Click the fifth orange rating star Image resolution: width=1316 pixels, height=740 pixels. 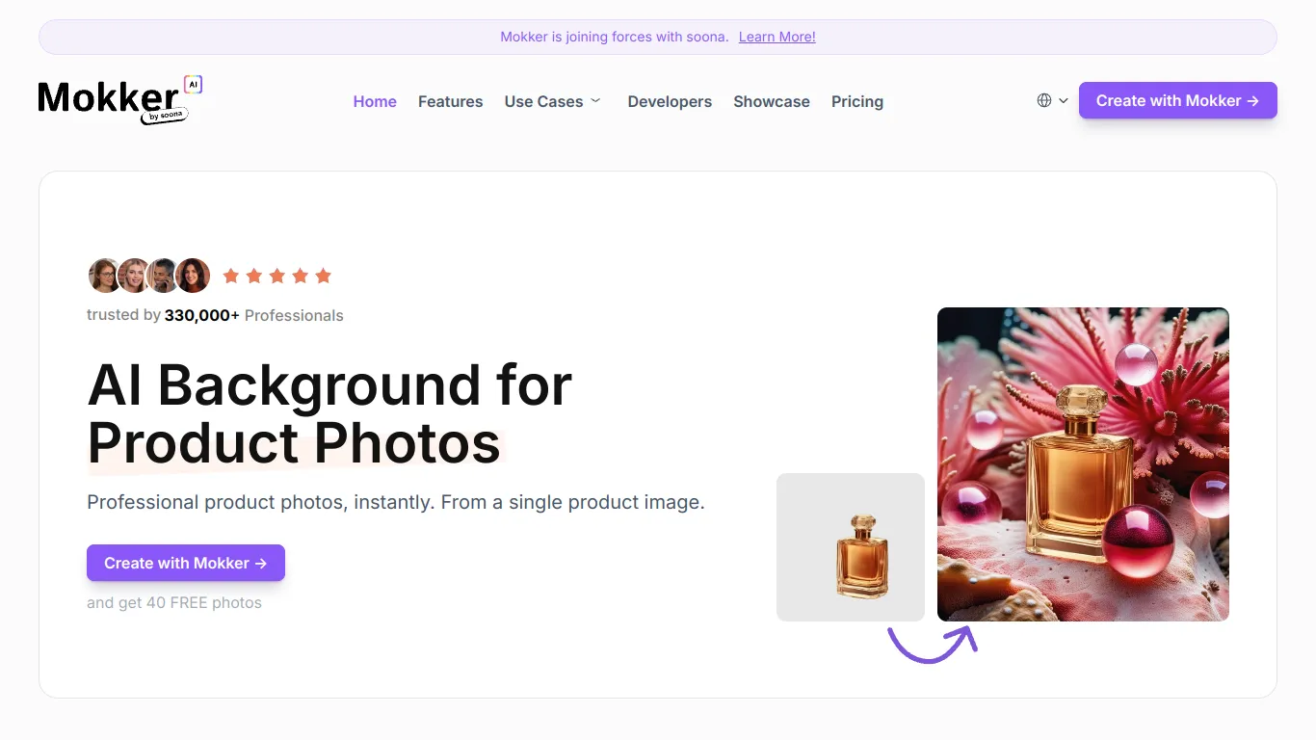324,276
